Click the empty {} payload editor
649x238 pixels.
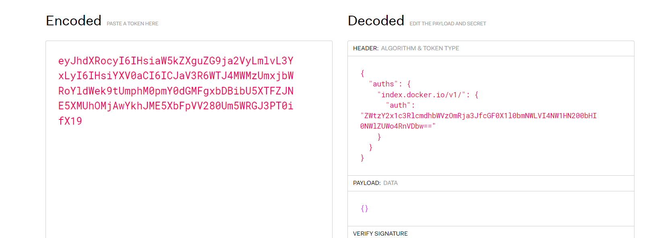pyautogui.click(x=491, y=209)
